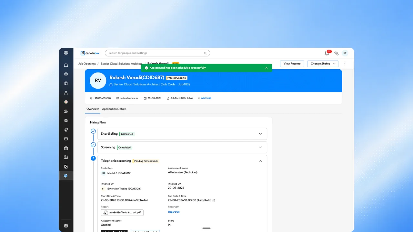Click the search magnifier icon
The image size is (413, 232).
point(205,53)
